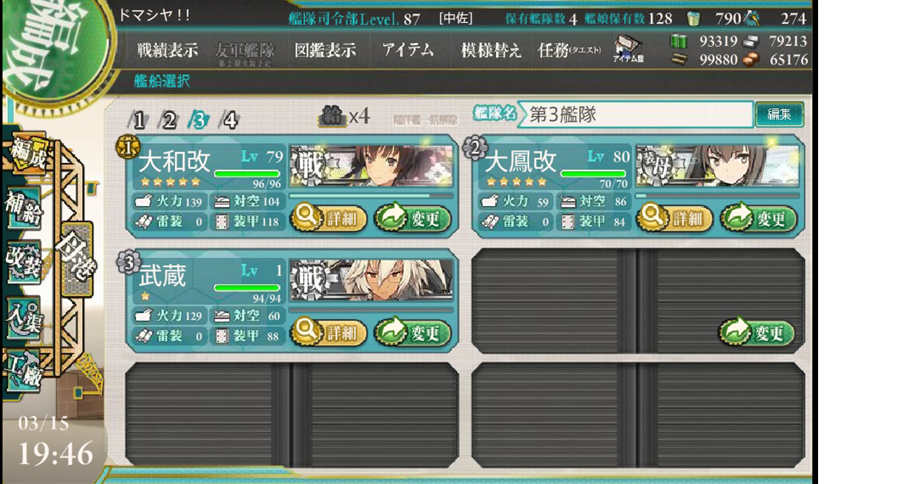Click 変更 on the empty fourth slot
The image size is (899, 484).
756,333
